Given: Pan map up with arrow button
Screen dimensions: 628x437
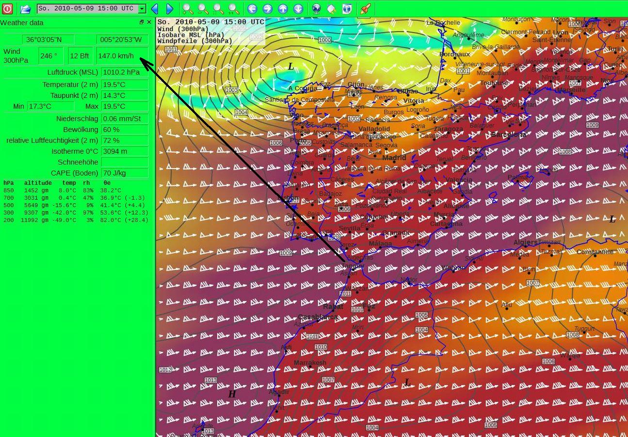Looking at the screenshot, I should pyautogui.click(x=283, y=9).
